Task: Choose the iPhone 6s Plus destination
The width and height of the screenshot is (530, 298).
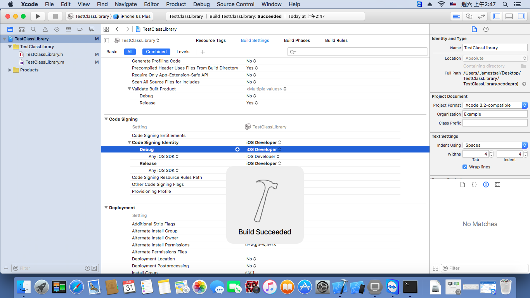Action: [x=132, y=16]
